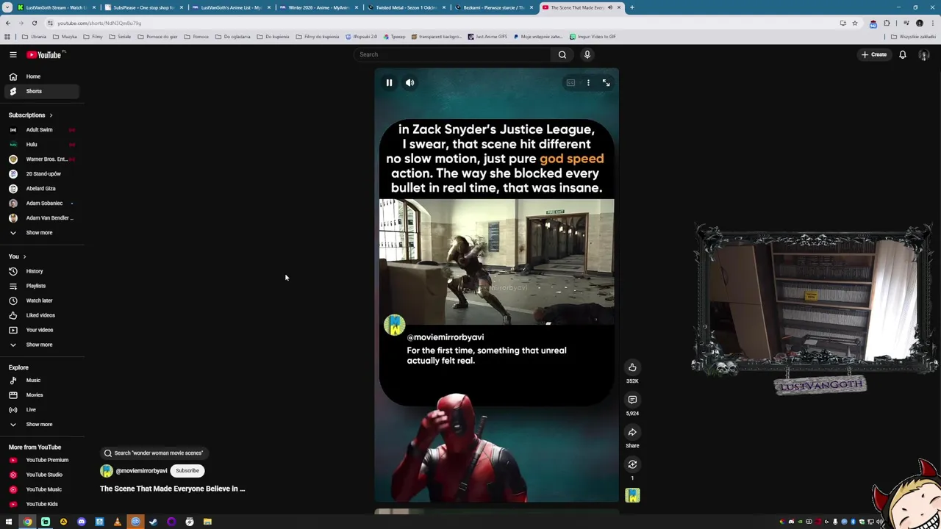Go to the YouTube logo home
The width and height of the screenshot is (941, 529).
(x=46, y=54)
